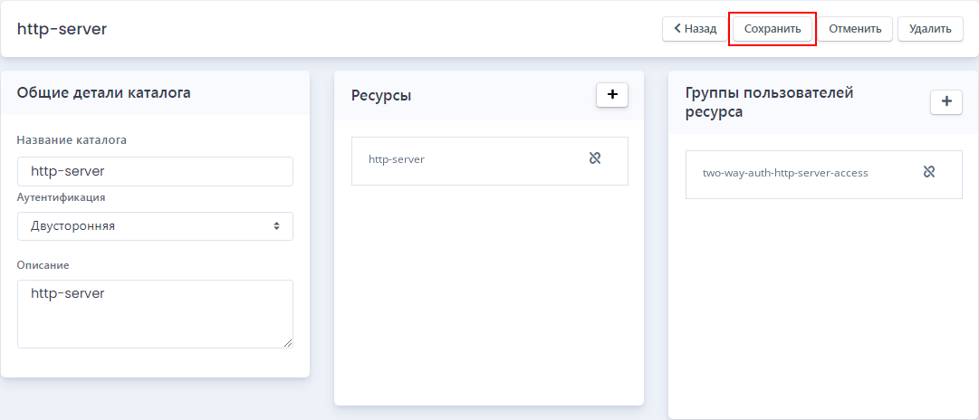Click the http-server page title

click(x=62, y=29)
